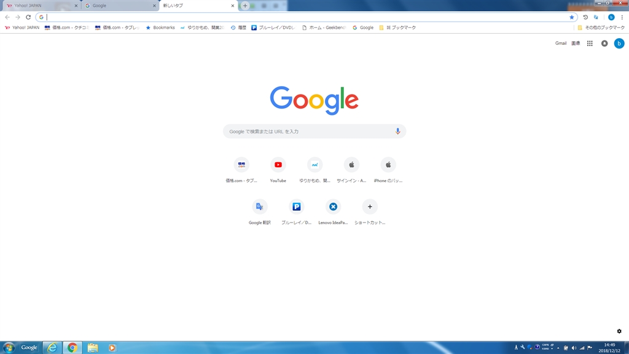Expand その他のブックマーク folder
629x354 pixels.
pos(601,28)
